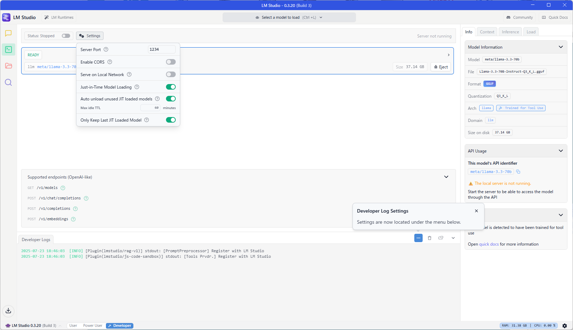The height and width of the screenshot is (330, 573).
Task: Disable Just-in-Time Model Loading
Action: coord(171,87)
